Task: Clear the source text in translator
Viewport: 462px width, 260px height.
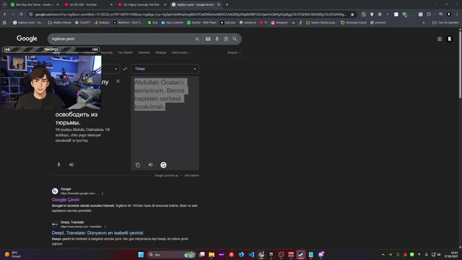Action: 118,81
